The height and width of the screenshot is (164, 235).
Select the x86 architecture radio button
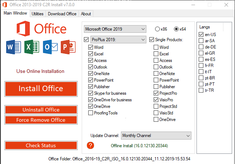point(157,29)
